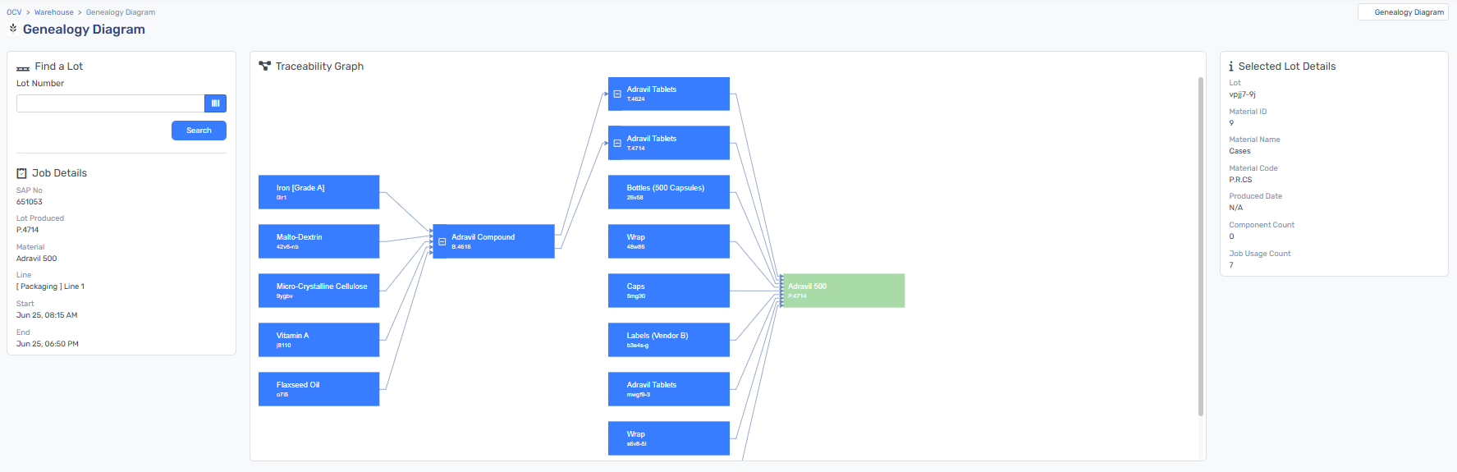The width and height of the screenshot is (1457, 472).
Task: Click the Traceability Graph network icon
Action: (x=264, y=66)
